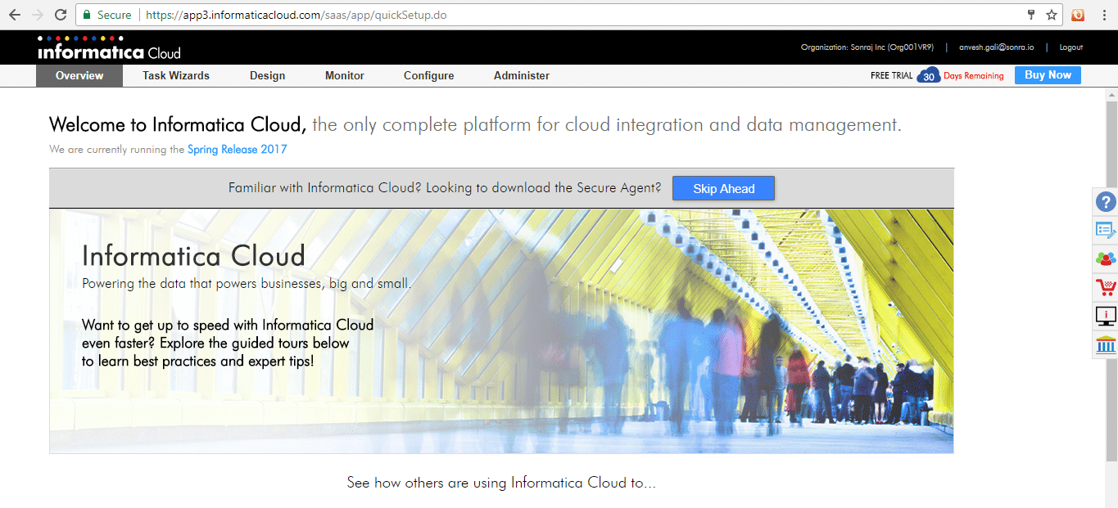This screenshot has height=508, width=1118.
Task: Open the Administer menu
Action: 522,75
